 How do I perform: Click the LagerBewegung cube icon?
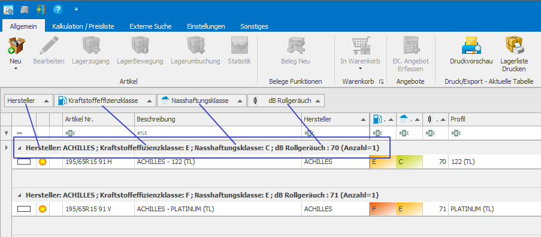(x=140, y=45)
